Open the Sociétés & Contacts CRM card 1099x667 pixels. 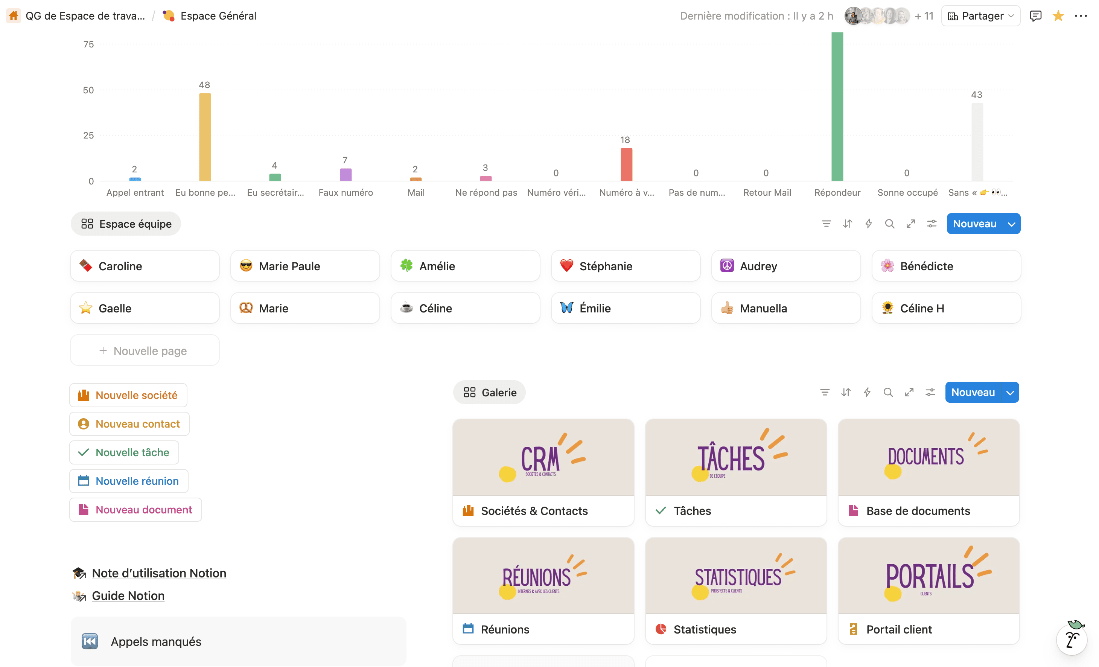point(543,472)
